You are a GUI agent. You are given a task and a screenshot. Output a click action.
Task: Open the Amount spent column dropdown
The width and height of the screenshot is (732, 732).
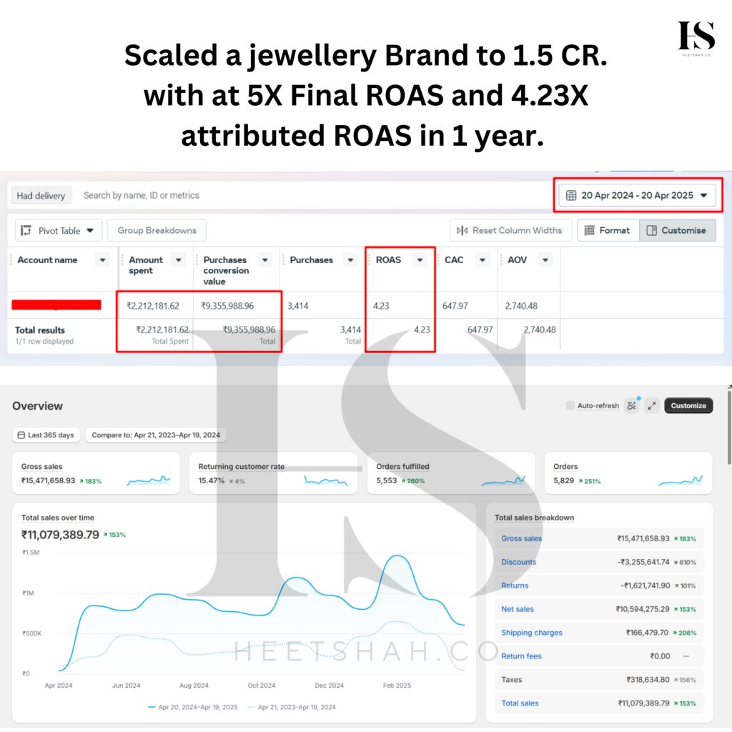click(178, 260)
